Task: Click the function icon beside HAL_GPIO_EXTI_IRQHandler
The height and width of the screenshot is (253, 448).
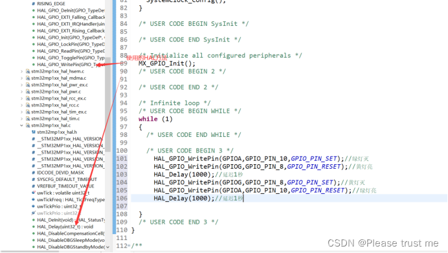Action: tap(34, 24)
